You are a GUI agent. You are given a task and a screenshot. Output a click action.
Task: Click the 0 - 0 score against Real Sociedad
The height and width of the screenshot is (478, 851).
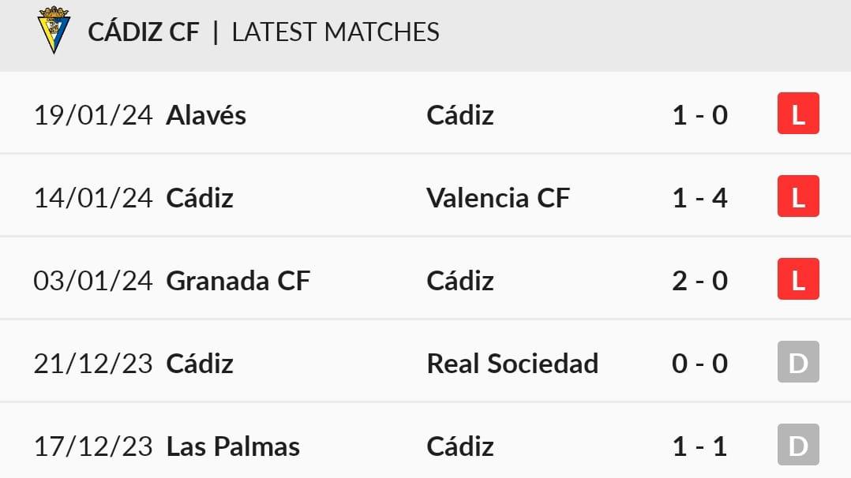pos(699,364)
